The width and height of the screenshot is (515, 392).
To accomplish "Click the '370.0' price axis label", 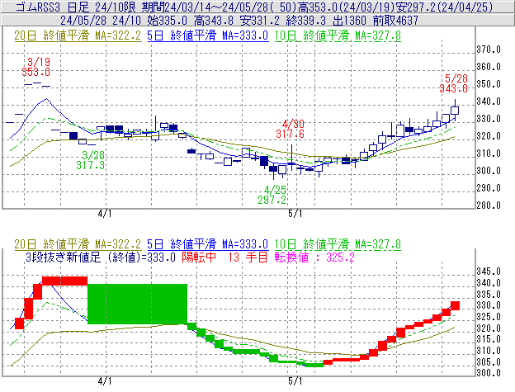I will (489, 50).
